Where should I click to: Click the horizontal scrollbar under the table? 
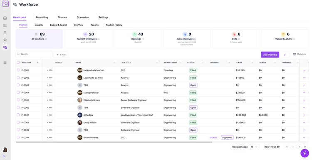114,142
